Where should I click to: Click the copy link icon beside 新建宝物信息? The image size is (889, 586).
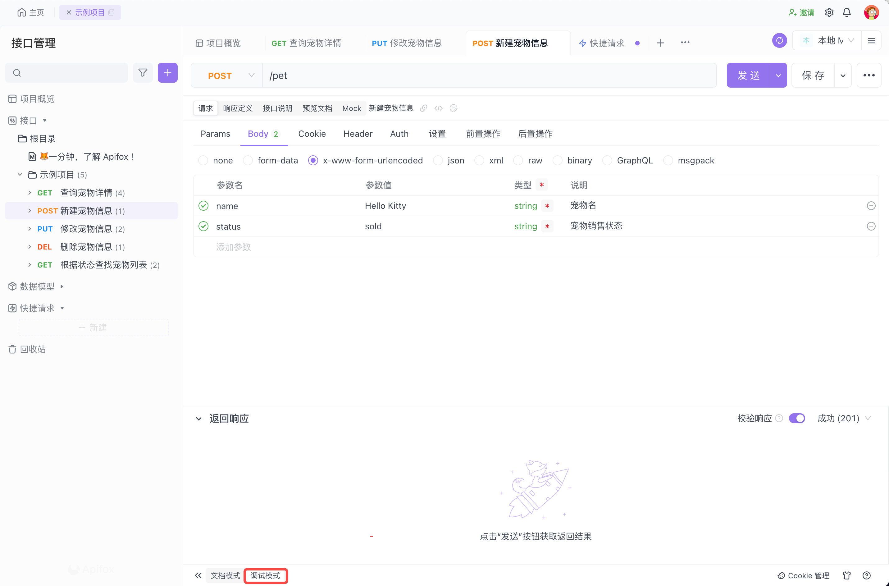(423, 108)
